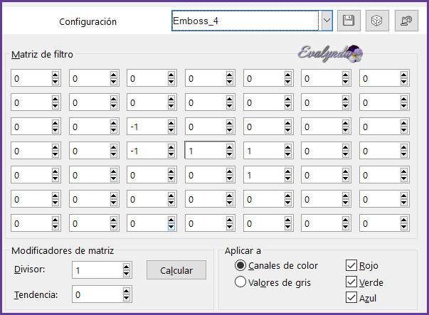
Task: Click the Matriz de filtro group label
Action: [x=42, y=54]
